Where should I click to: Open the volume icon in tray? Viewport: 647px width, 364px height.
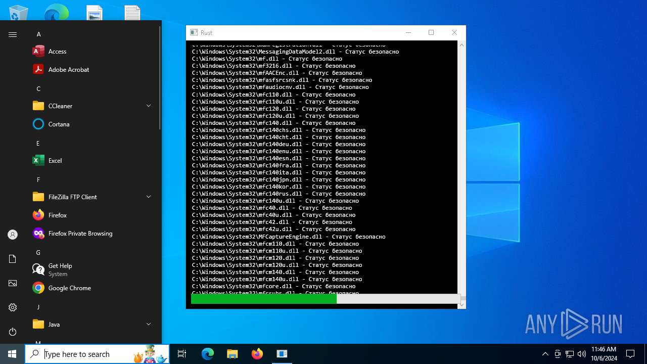[582, 354]
